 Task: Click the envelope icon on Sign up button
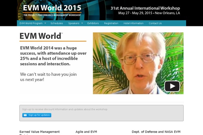point(25,115)
